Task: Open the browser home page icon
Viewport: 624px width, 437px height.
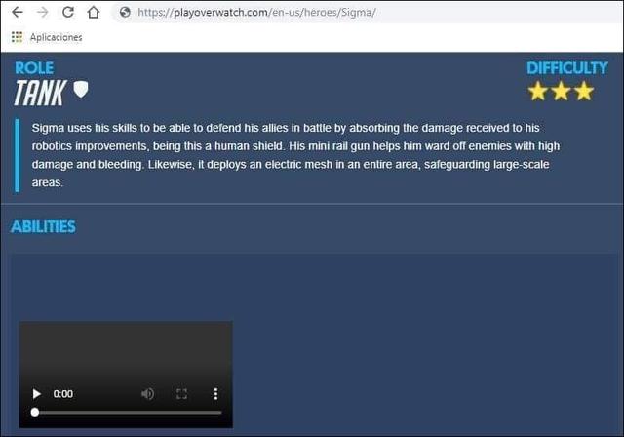Action: [x=94, y=13]
